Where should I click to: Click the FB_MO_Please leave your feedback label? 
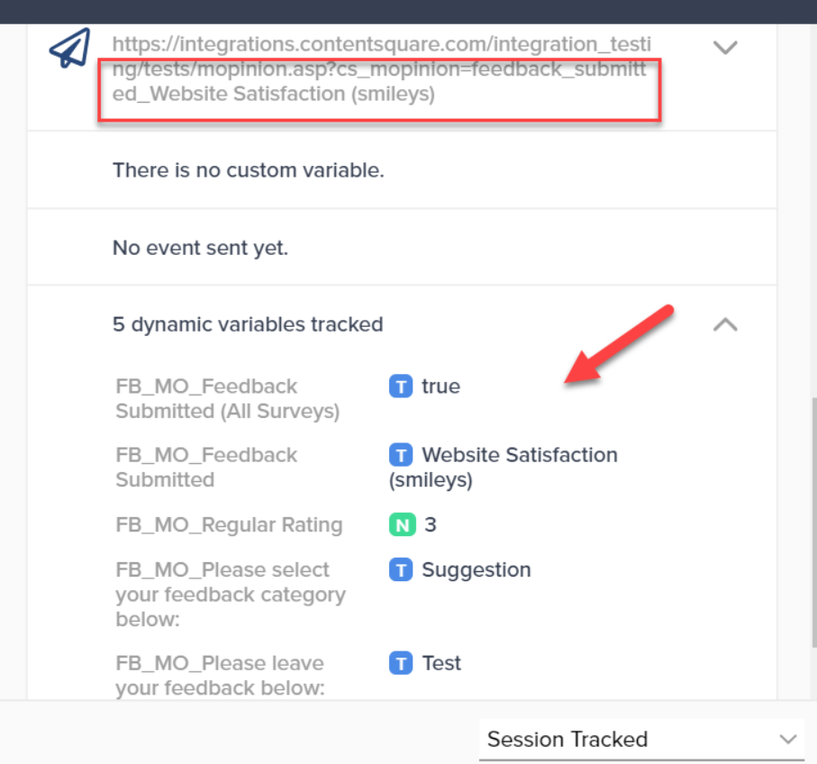coord(220,676)
